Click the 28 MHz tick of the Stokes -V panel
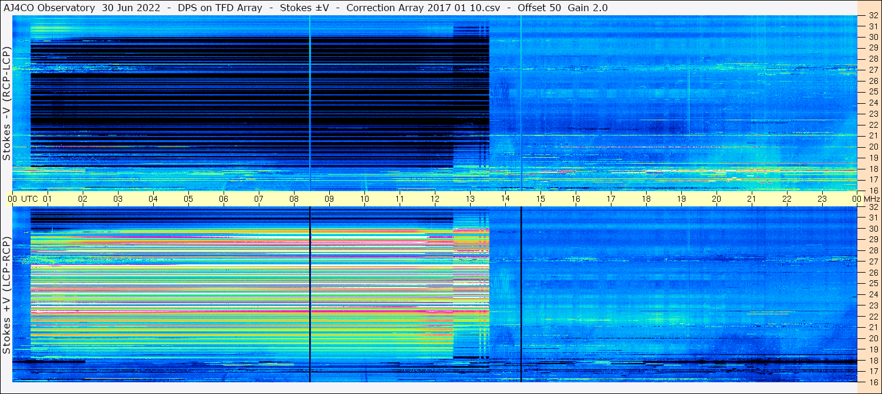882x394 pixels. (x=873, y=59)
